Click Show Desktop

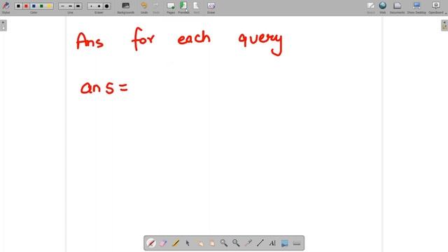pos(416,8)
